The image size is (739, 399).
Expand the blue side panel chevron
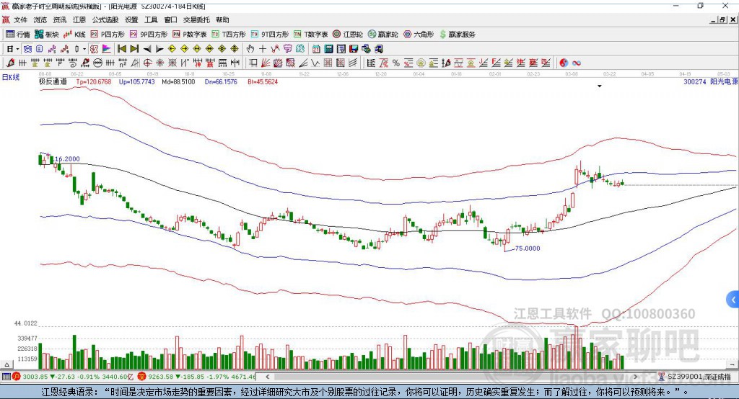(x=733, y=300)
